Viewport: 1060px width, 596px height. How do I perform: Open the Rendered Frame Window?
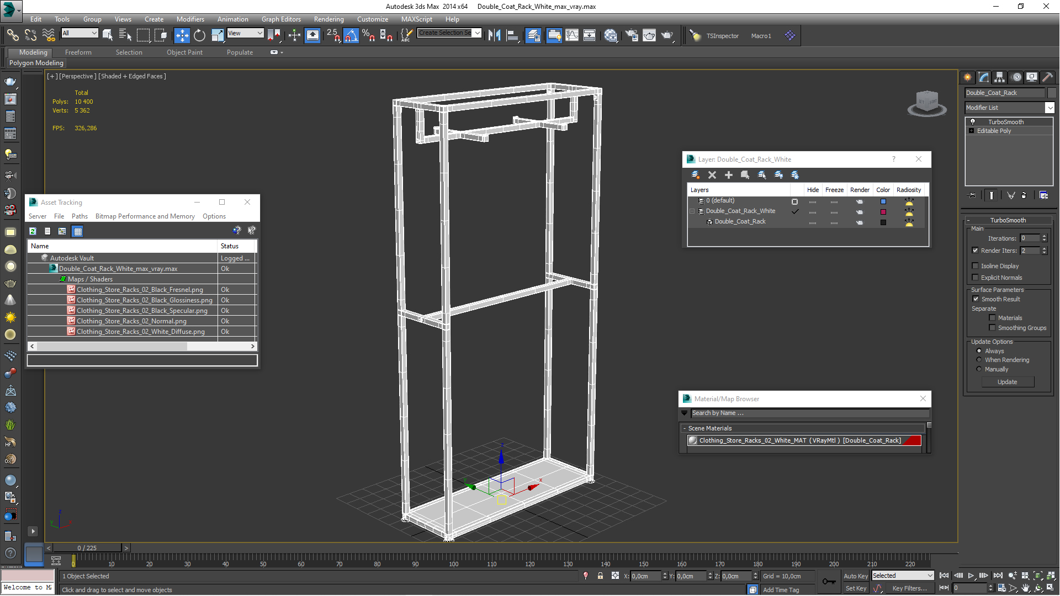click(x=649, y=35)
